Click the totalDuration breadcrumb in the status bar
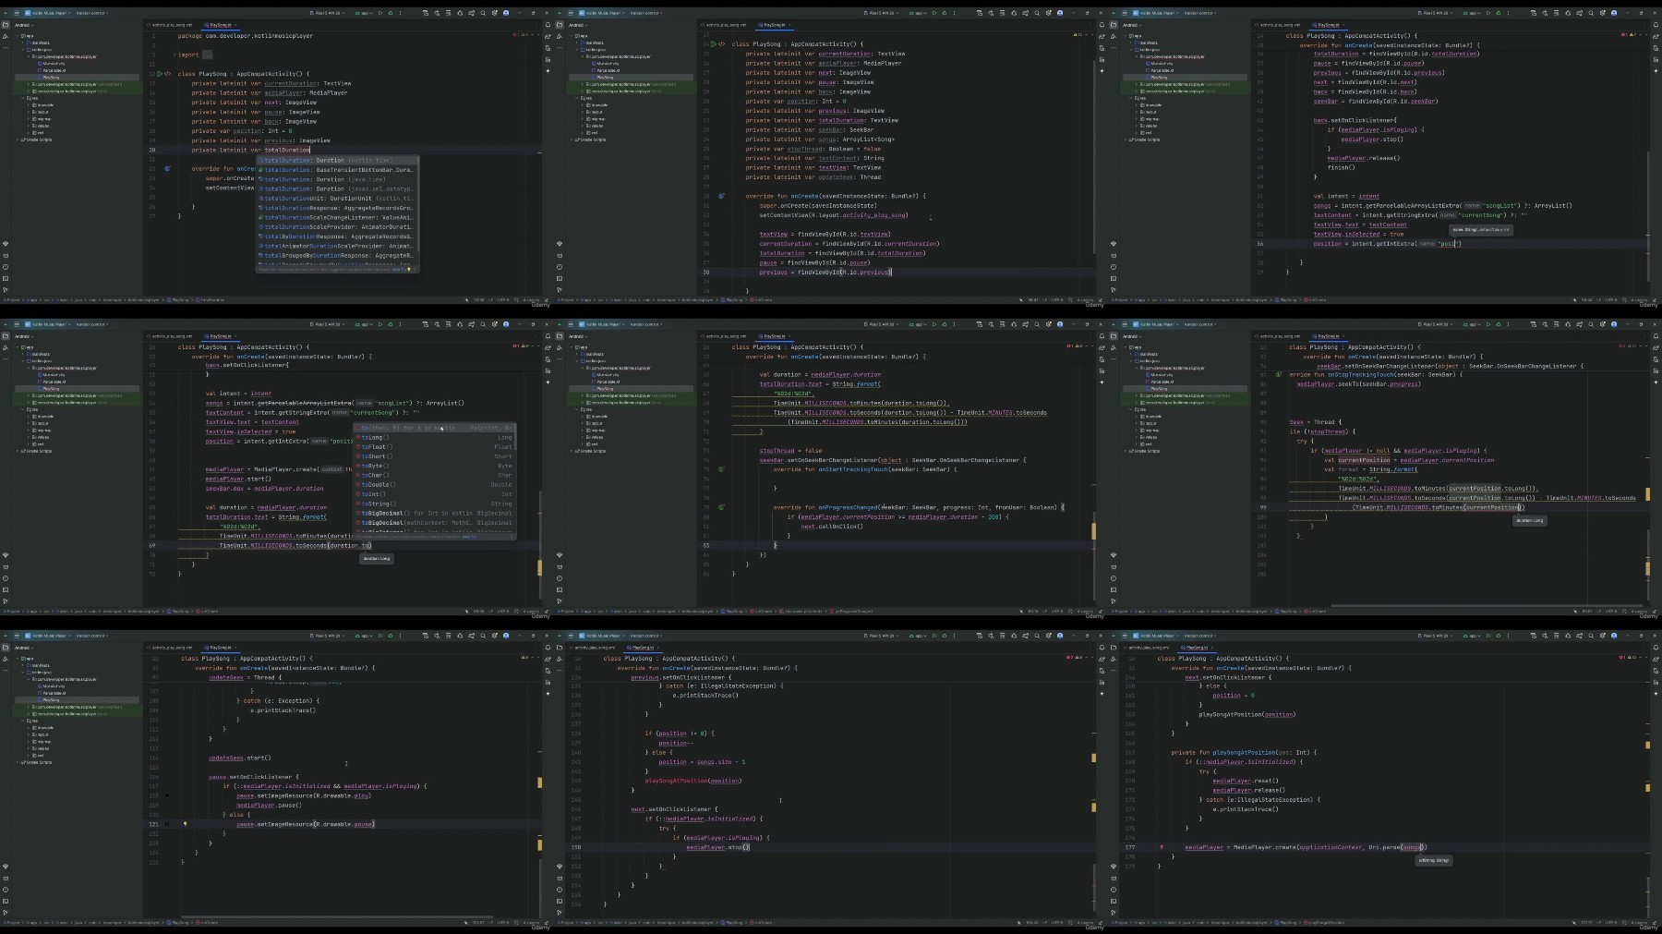 211,299
